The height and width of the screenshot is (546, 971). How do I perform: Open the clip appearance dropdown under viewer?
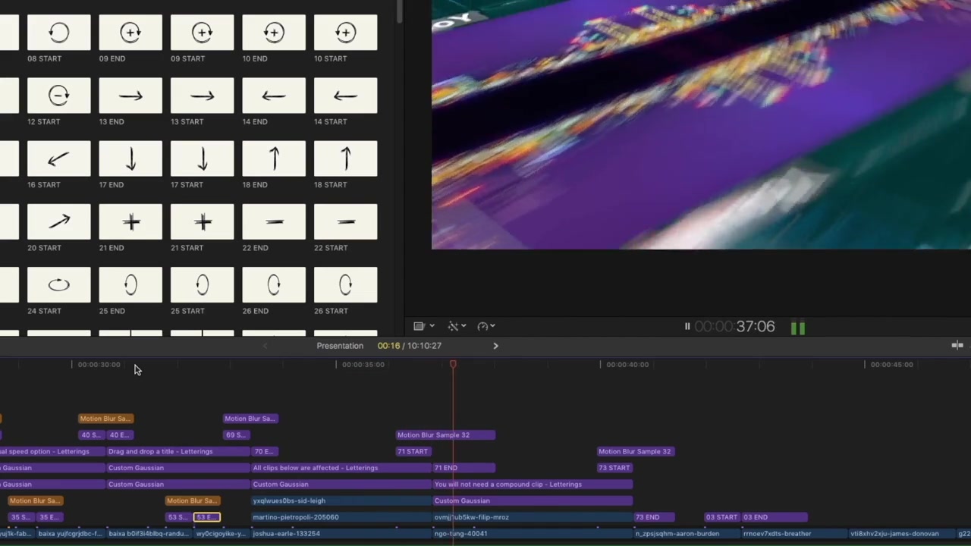pos(423,326)
